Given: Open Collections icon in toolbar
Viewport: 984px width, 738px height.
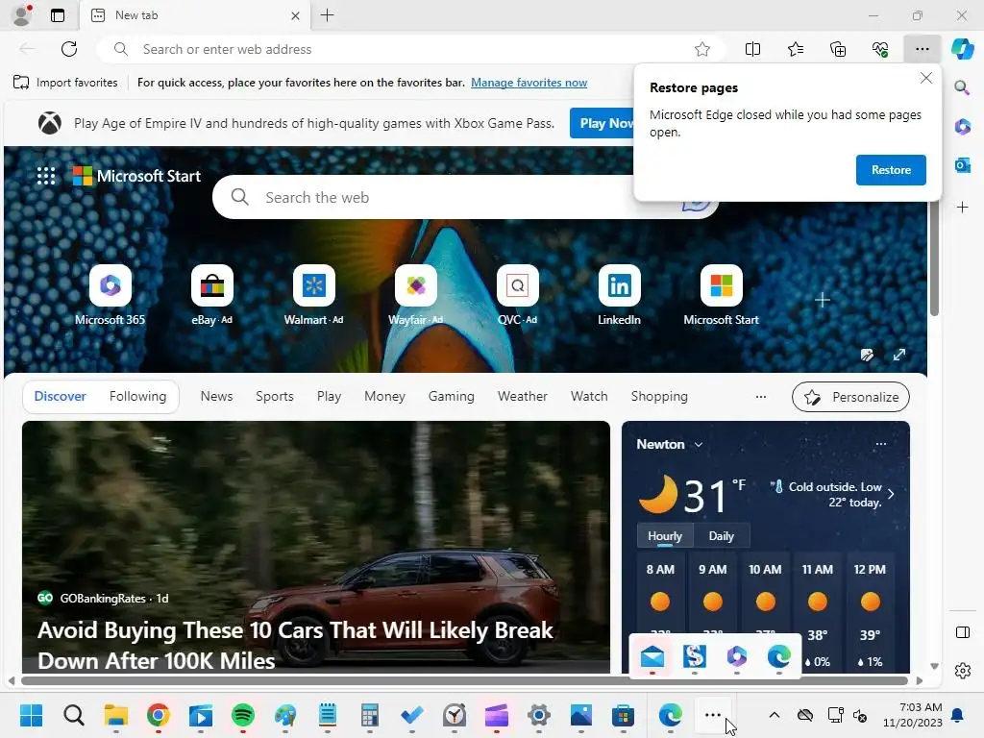Looking at the screenshot, I should pyautogui.click(x=838, y=49).
